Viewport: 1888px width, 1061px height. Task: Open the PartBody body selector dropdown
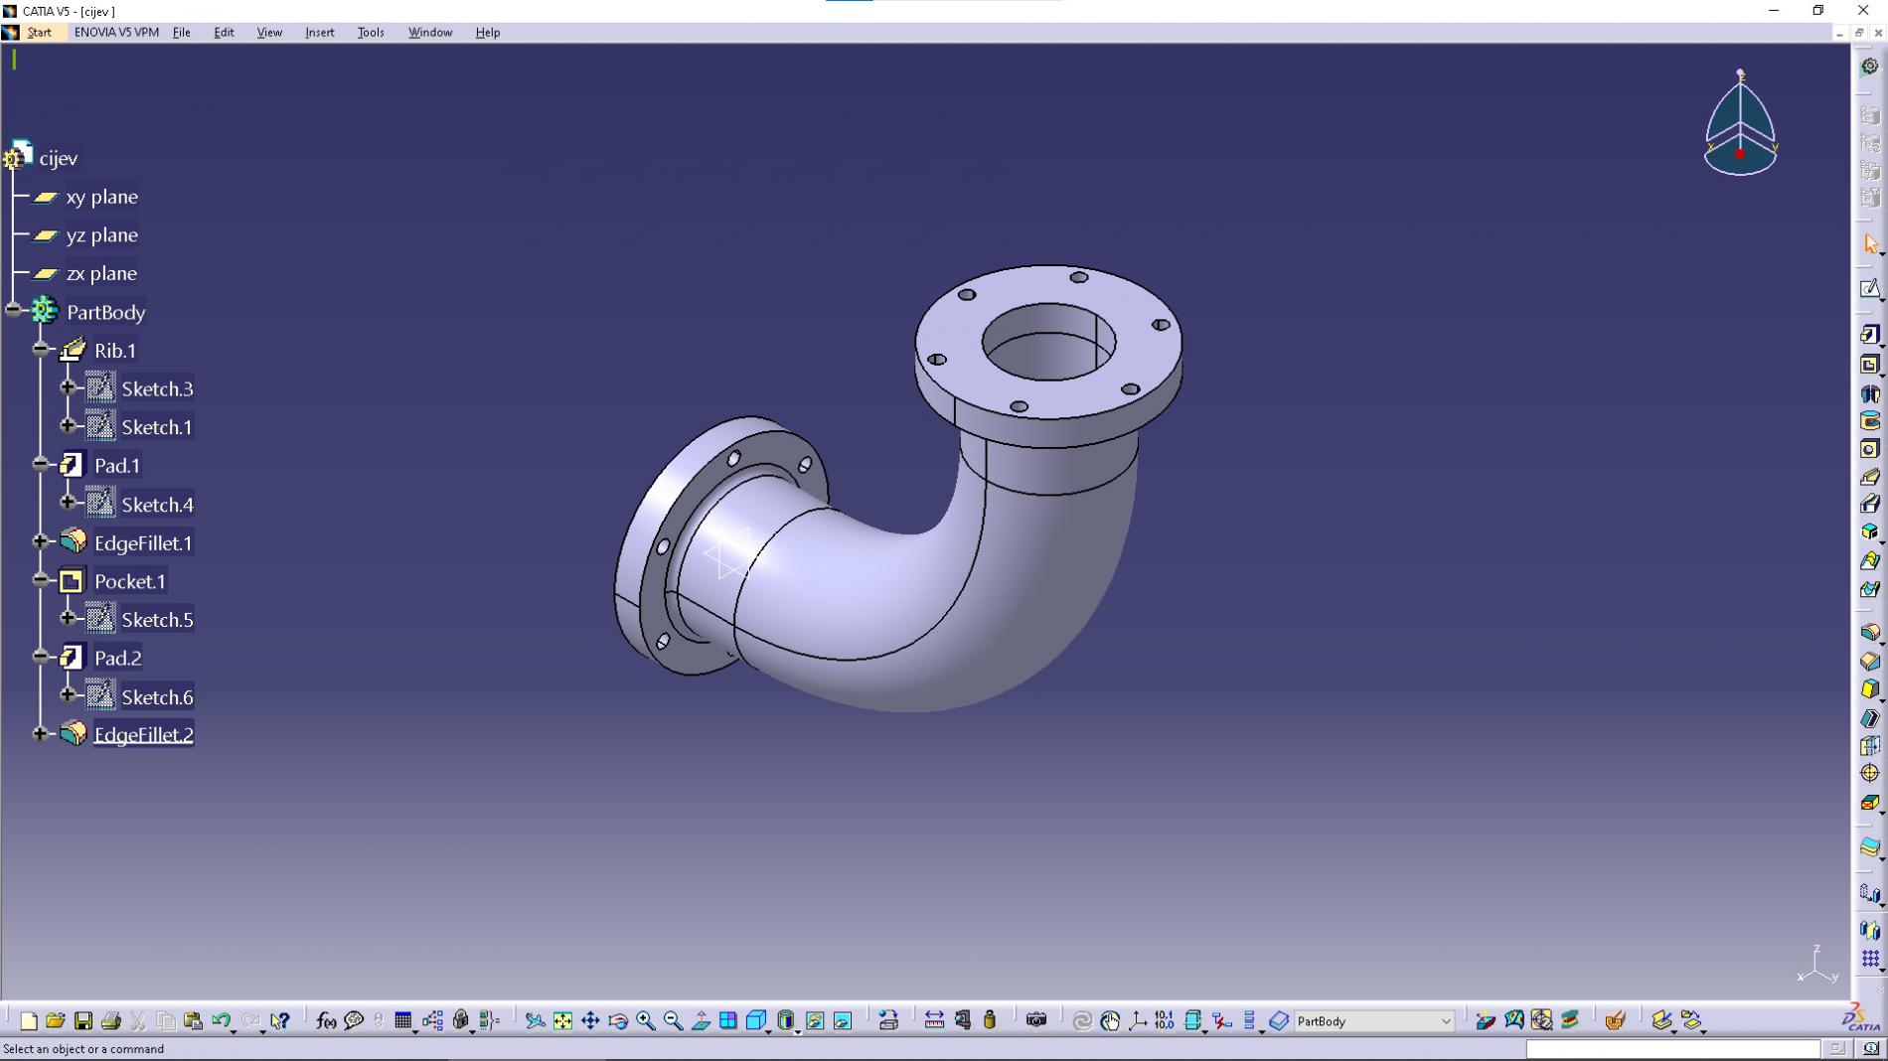click(x=1445, y=1021)
